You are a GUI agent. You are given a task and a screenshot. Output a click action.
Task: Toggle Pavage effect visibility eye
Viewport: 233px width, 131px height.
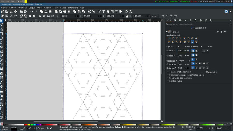pos(217,32)
